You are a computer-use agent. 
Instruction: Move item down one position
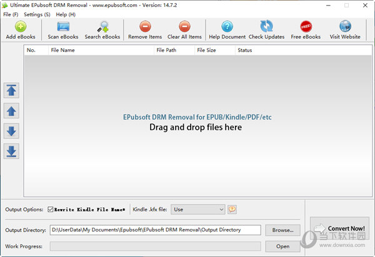point(11,131)
